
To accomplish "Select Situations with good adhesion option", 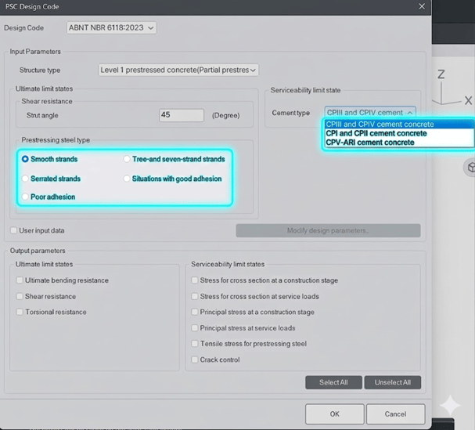I will (128, 179).
